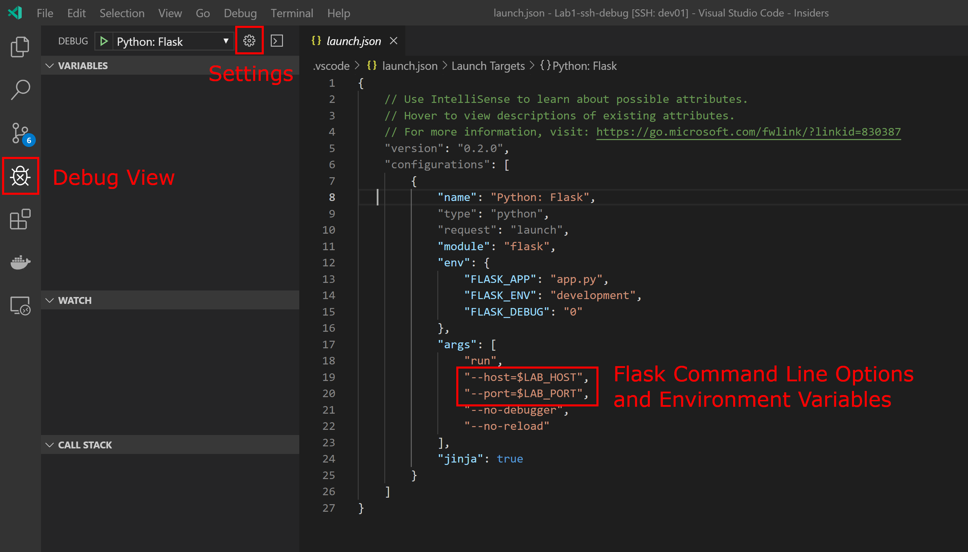
Task: Collapse the VARIABLES section
Action: (83, 66)
